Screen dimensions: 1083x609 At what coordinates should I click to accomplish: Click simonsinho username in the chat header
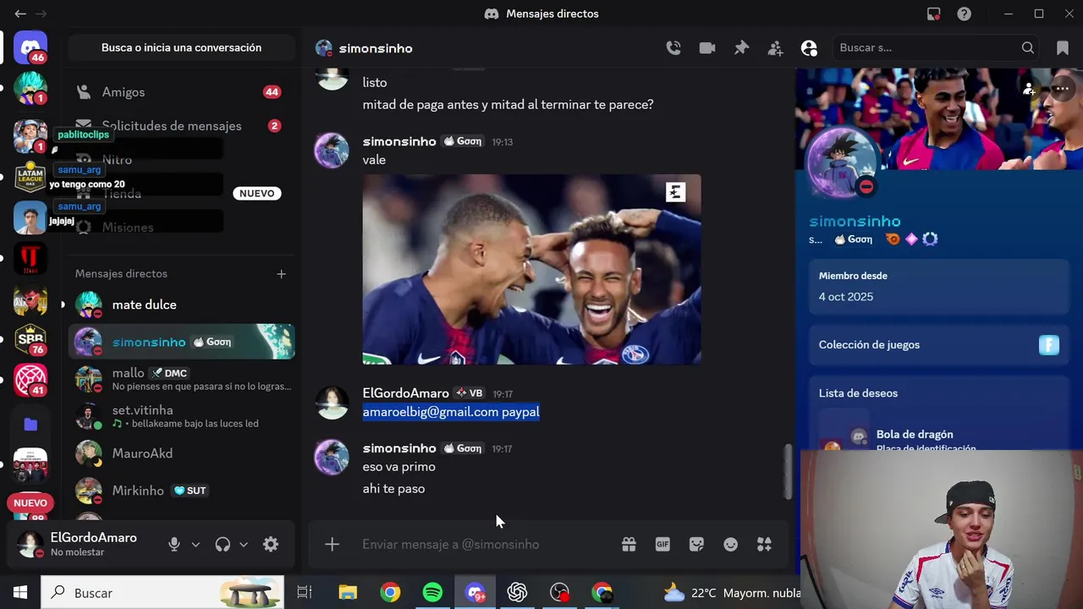point(376,48)
